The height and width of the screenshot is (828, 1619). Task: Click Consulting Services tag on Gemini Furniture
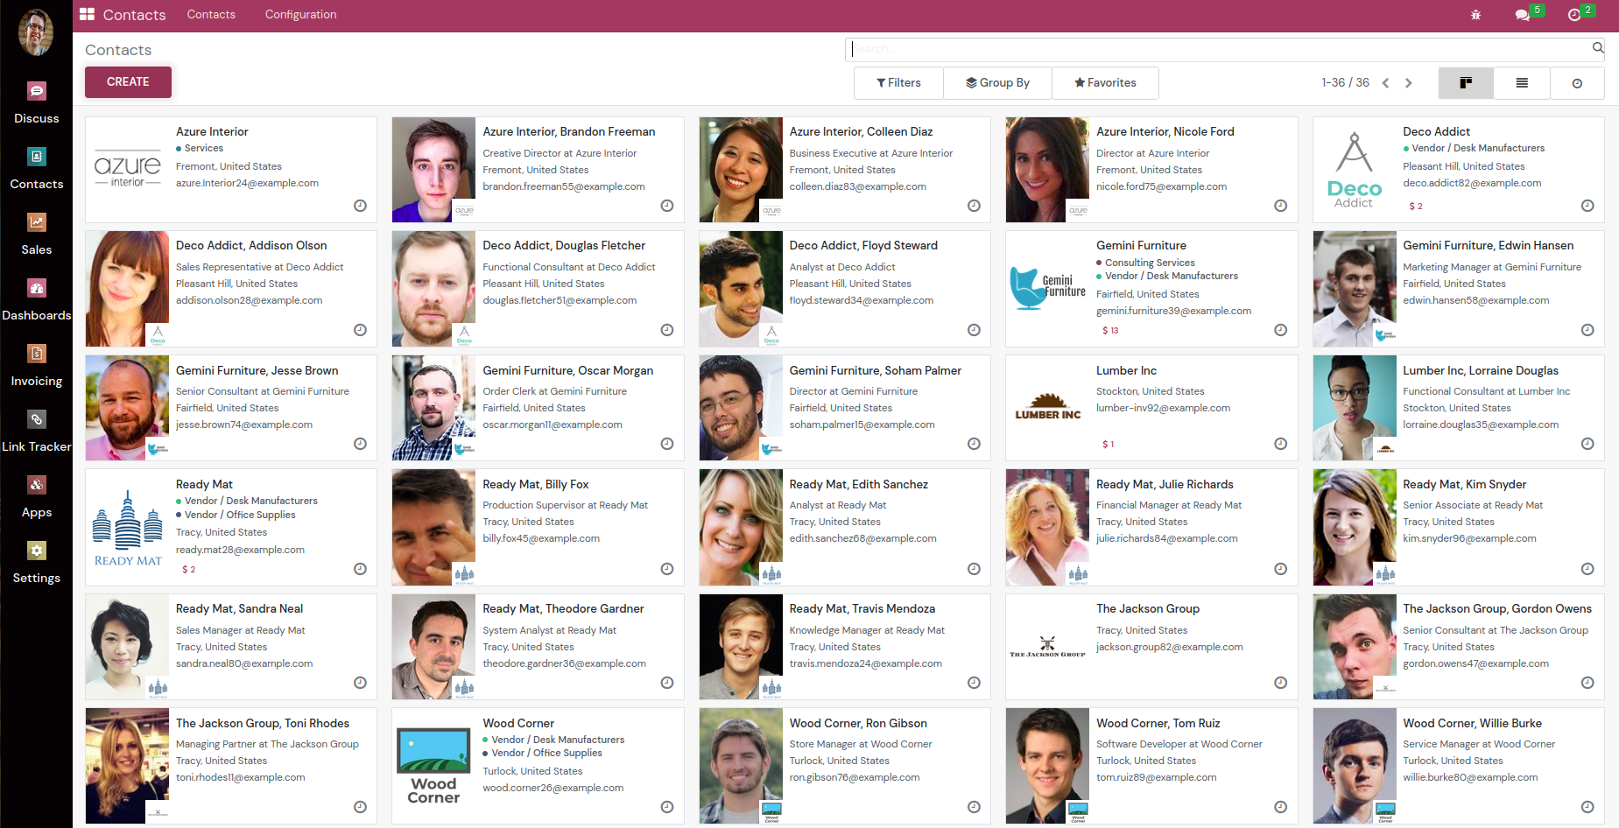[1150, 263]
